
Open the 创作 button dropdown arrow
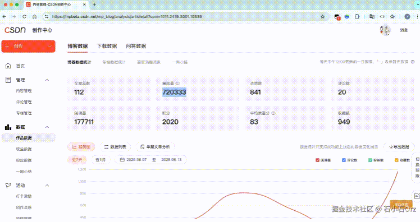(x=49, y=47)
